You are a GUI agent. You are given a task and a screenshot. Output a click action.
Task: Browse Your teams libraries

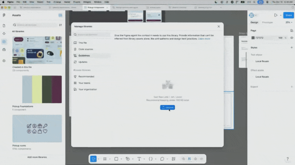coord(92,83)
